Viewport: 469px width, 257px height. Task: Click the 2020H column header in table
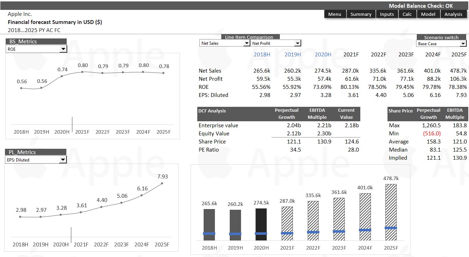click(x=323, y=54)
